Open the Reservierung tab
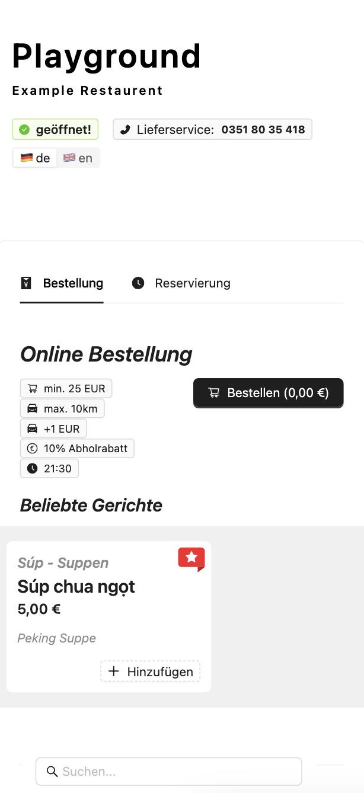 (181, 283)
